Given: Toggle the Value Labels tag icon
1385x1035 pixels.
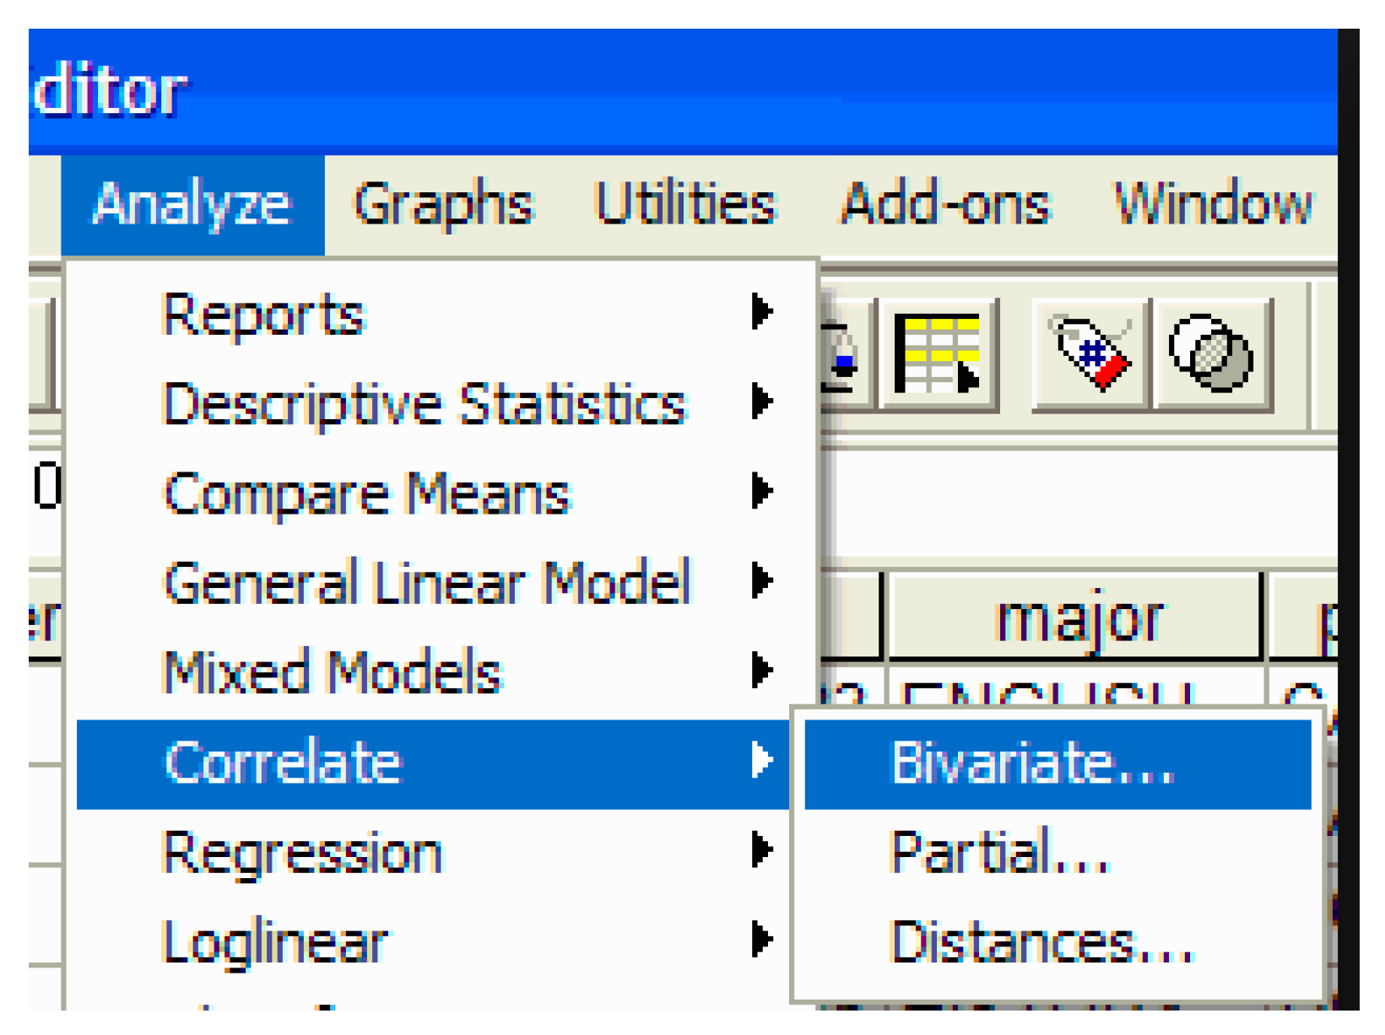Looking at the screenshot, I should coord(1090,353).
